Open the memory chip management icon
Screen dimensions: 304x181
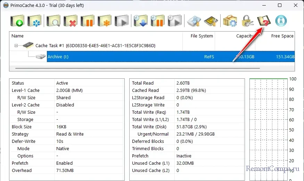pos(211,21)
